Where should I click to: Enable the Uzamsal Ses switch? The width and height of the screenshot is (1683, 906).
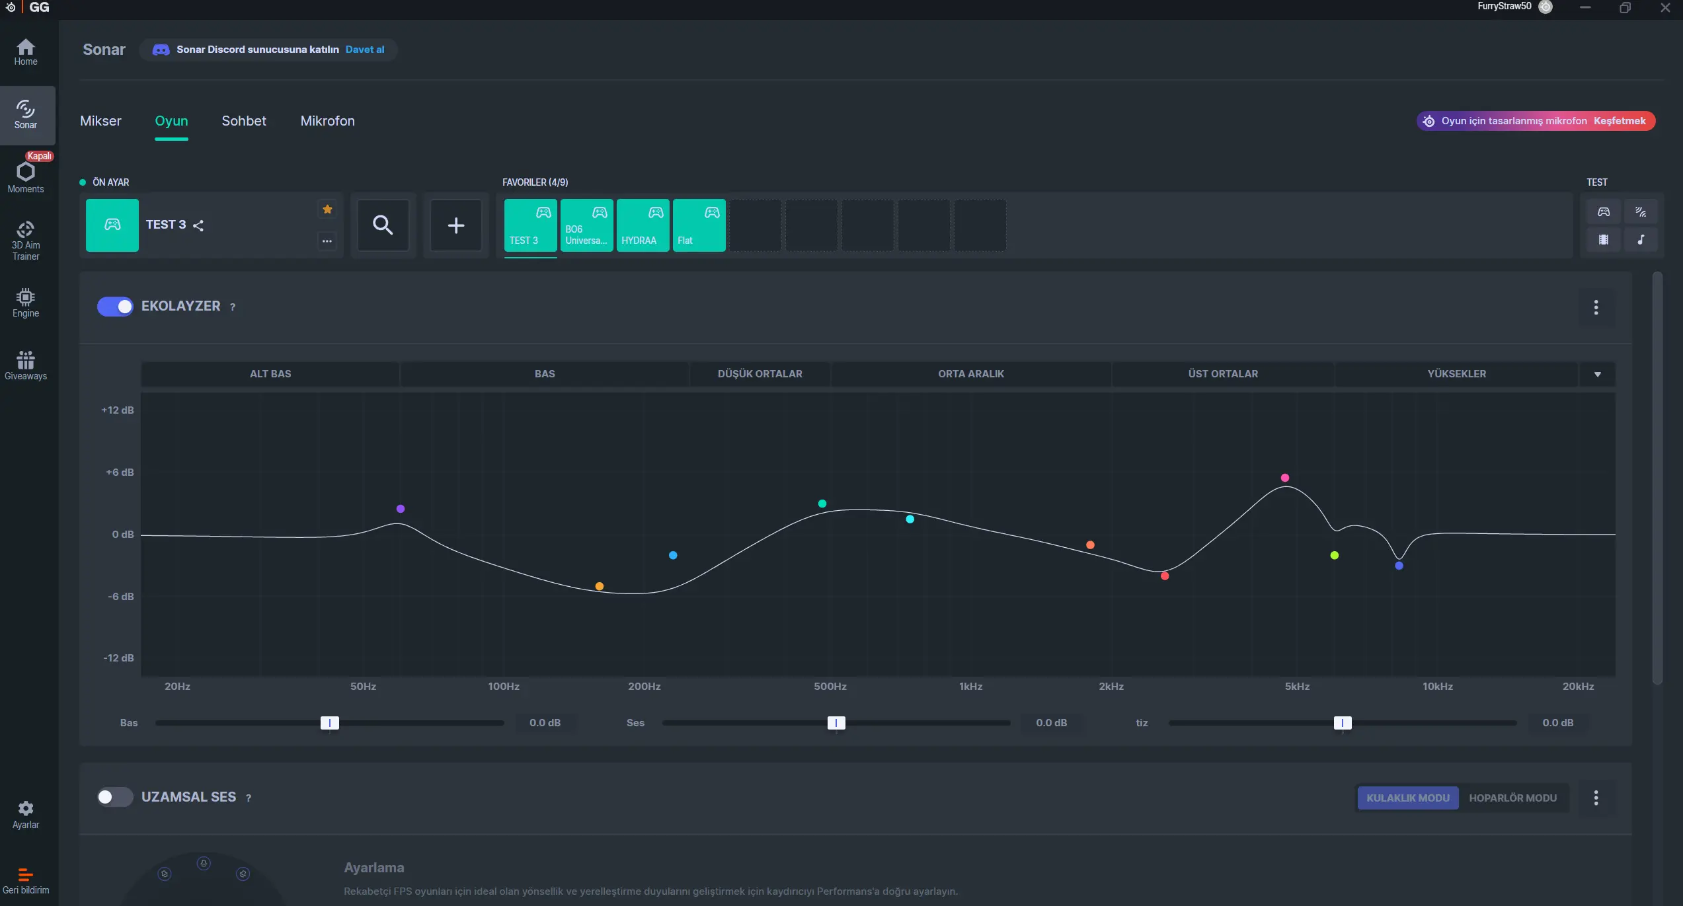(115, 798)
